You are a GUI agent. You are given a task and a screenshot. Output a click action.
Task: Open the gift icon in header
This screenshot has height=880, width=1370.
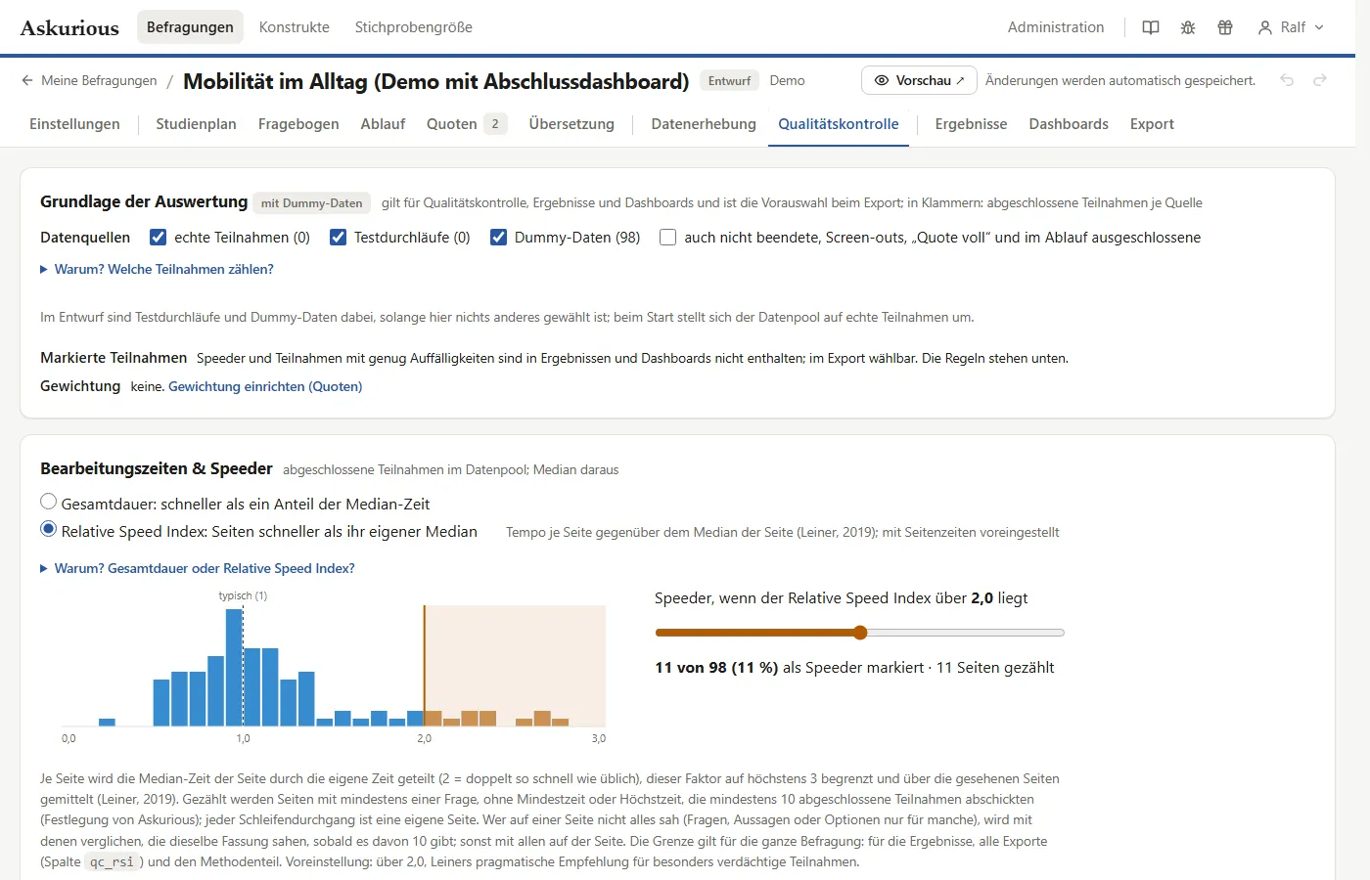1225,27
